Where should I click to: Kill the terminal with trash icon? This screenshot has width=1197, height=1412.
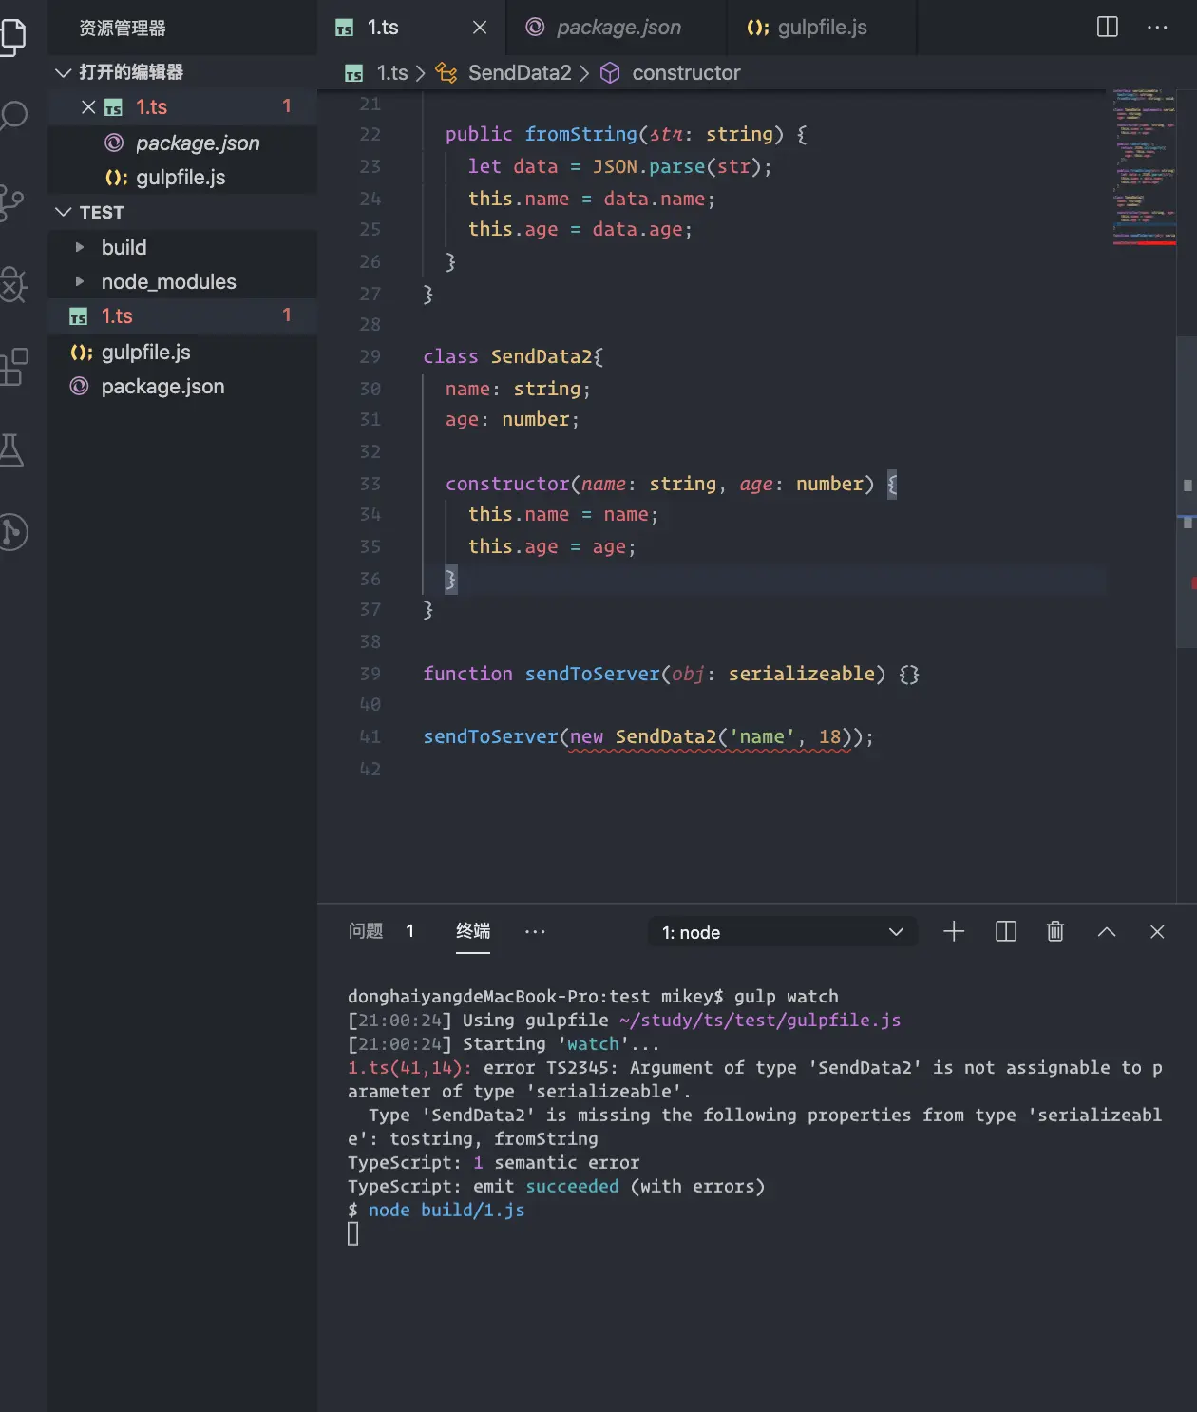[x=1055, y=931]
